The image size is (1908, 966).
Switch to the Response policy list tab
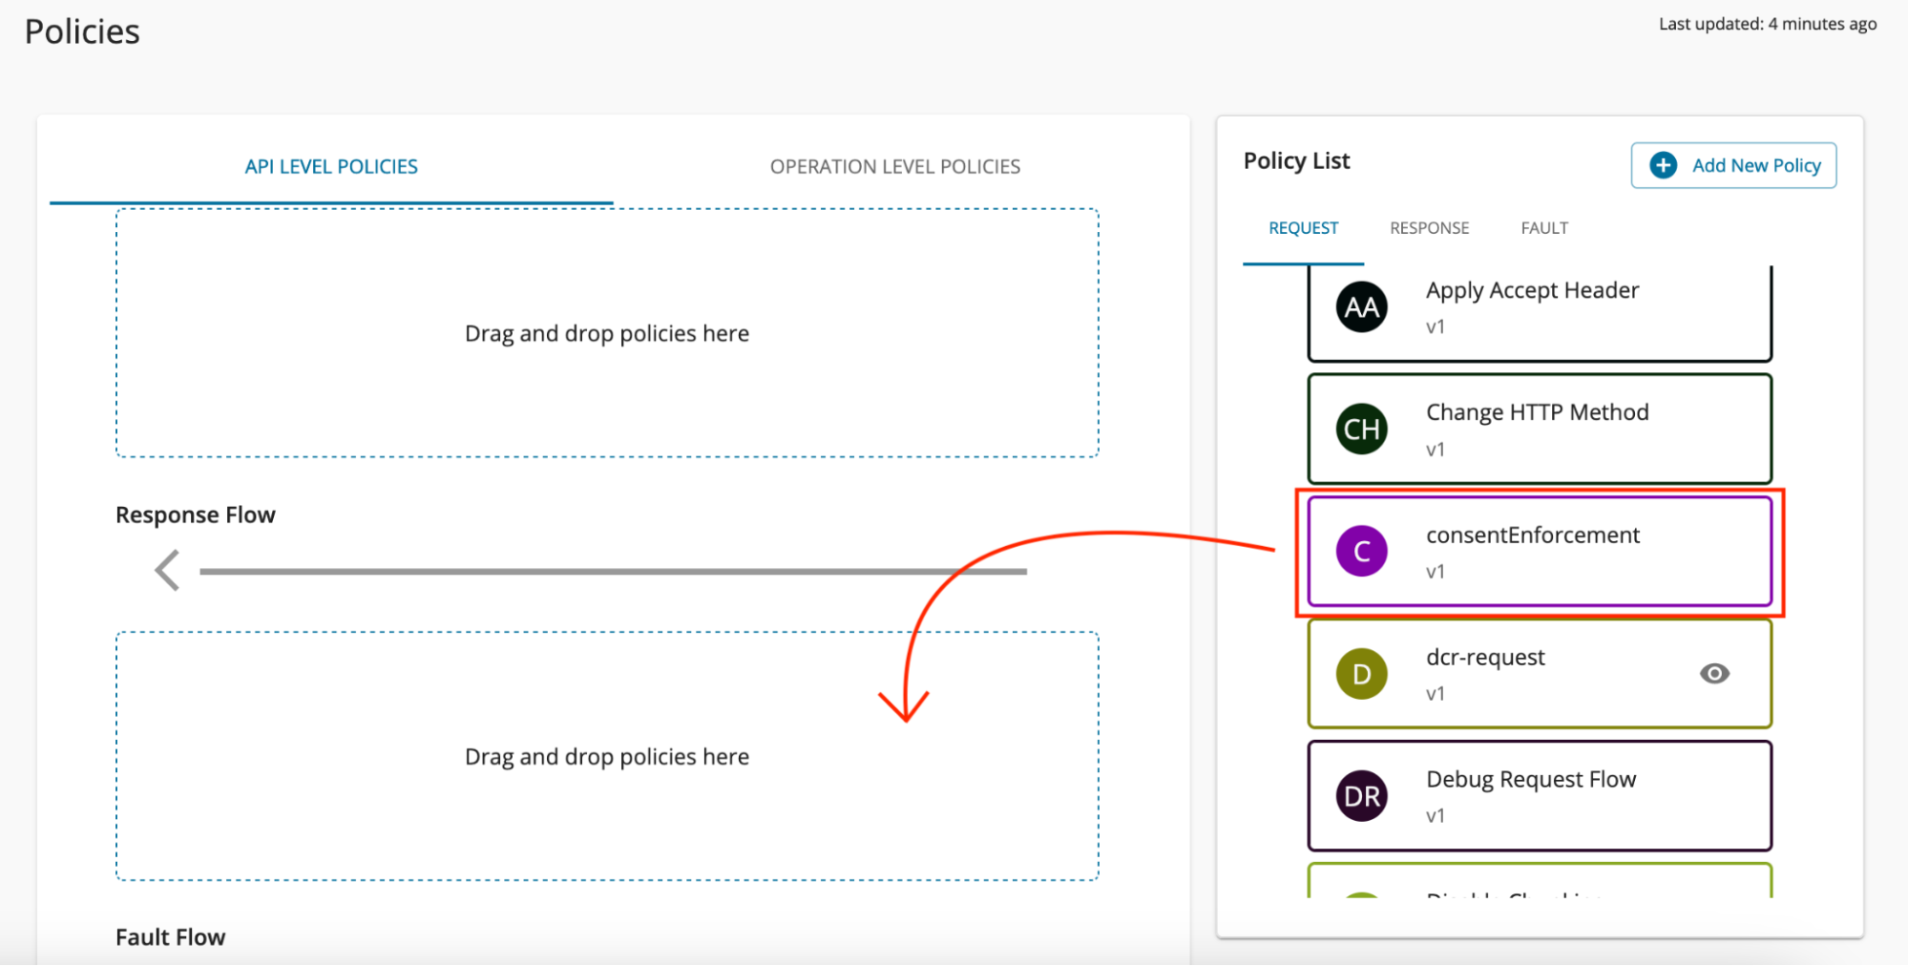[1429, 228]
